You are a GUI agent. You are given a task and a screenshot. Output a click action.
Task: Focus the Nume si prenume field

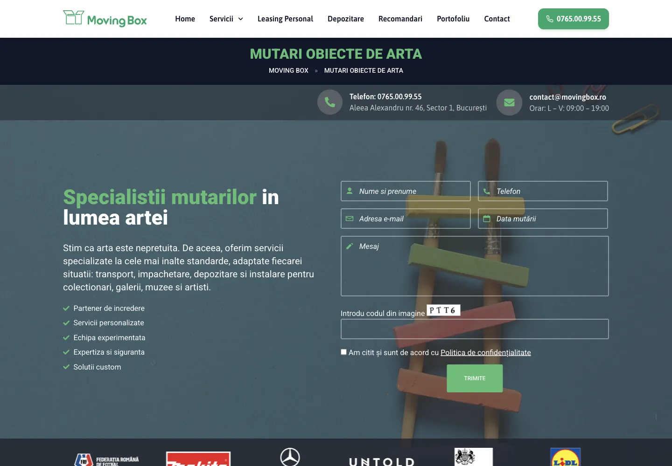coord(406,191)
